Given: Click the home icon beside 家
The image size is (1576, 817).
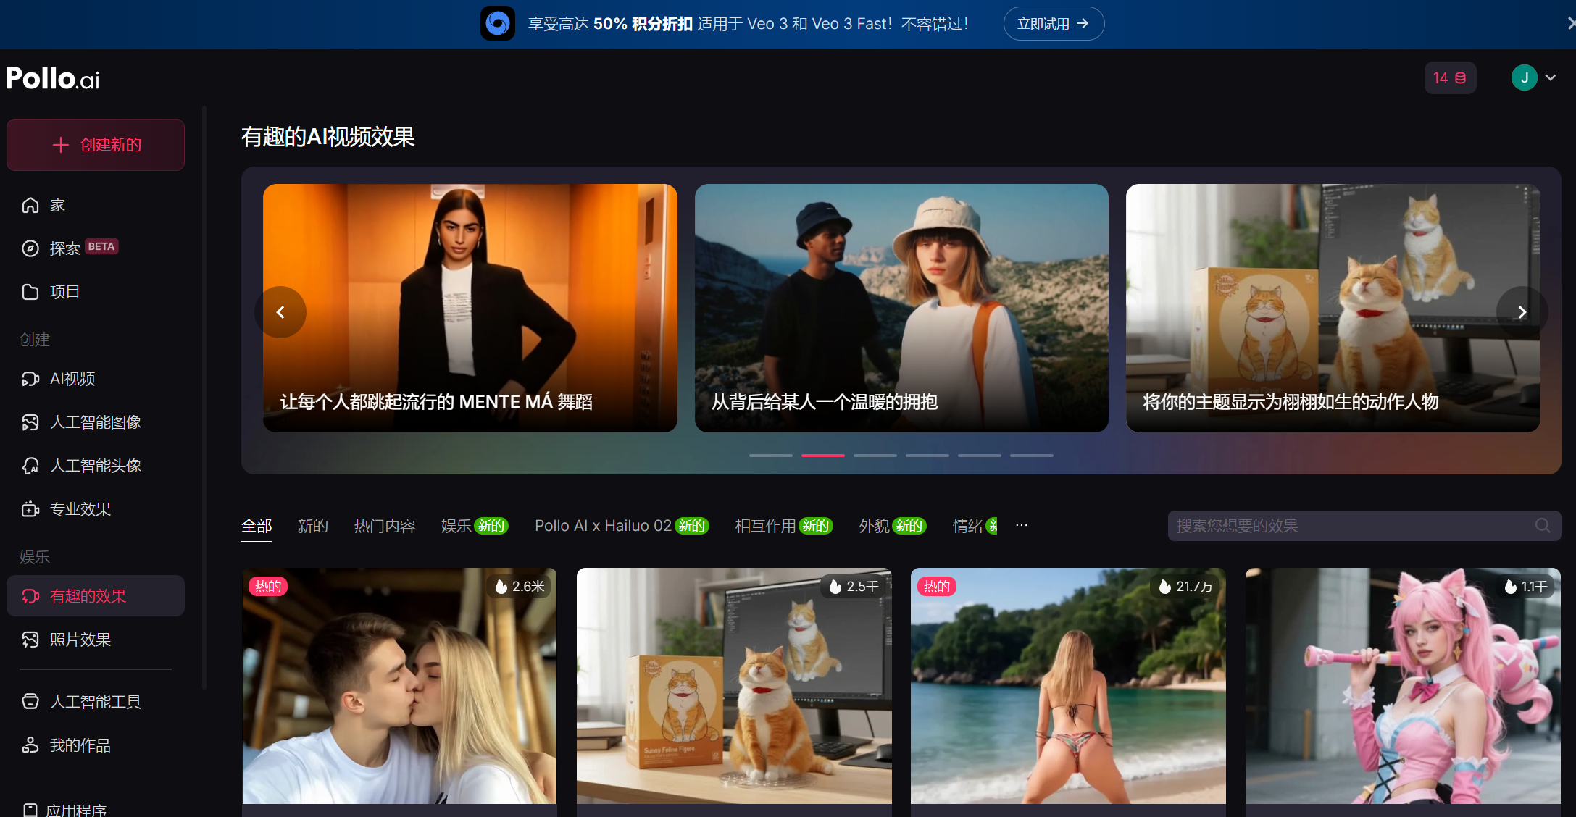Looking at the screenshot, I should pos(30,205).
